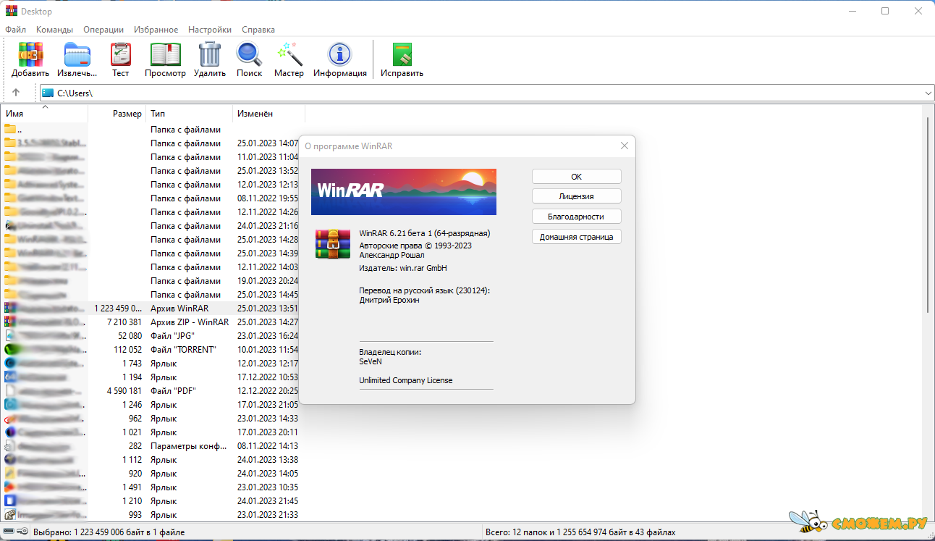Viewport: 935px width, 541px height.
Task: Select the Архив WinRAR row type cell
Action: pyautogui.click(x=179, y=309)
